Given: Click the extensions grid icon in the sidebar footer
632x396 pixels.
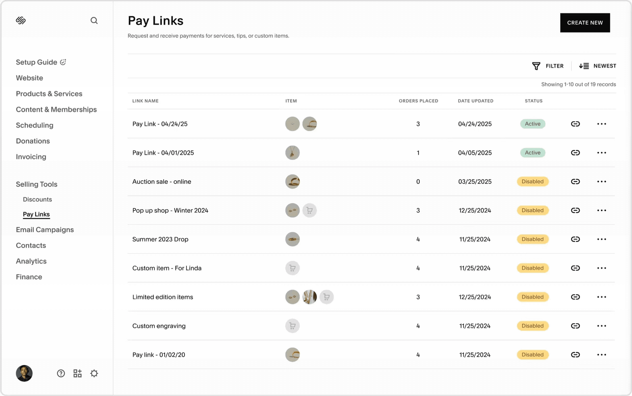Looking at the screenshot, I should 77,373.
